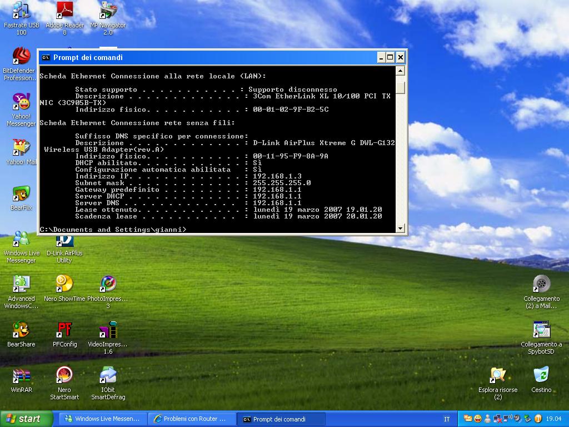Open the Fastrate USB 100 desktop shortcut
The height and width of the screenshot is (427, 569).
point(22,18)
